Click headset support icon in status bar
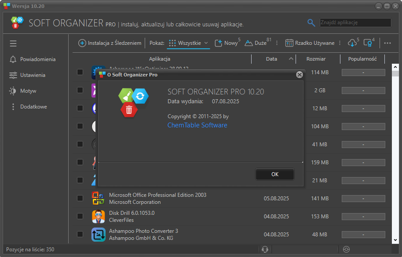The image size is (402, 257). 265,249
